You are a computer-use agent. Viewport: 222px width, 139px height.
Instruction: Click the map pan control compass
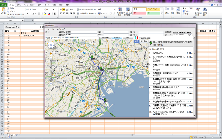pyautogui.click(x=51, y=44)
